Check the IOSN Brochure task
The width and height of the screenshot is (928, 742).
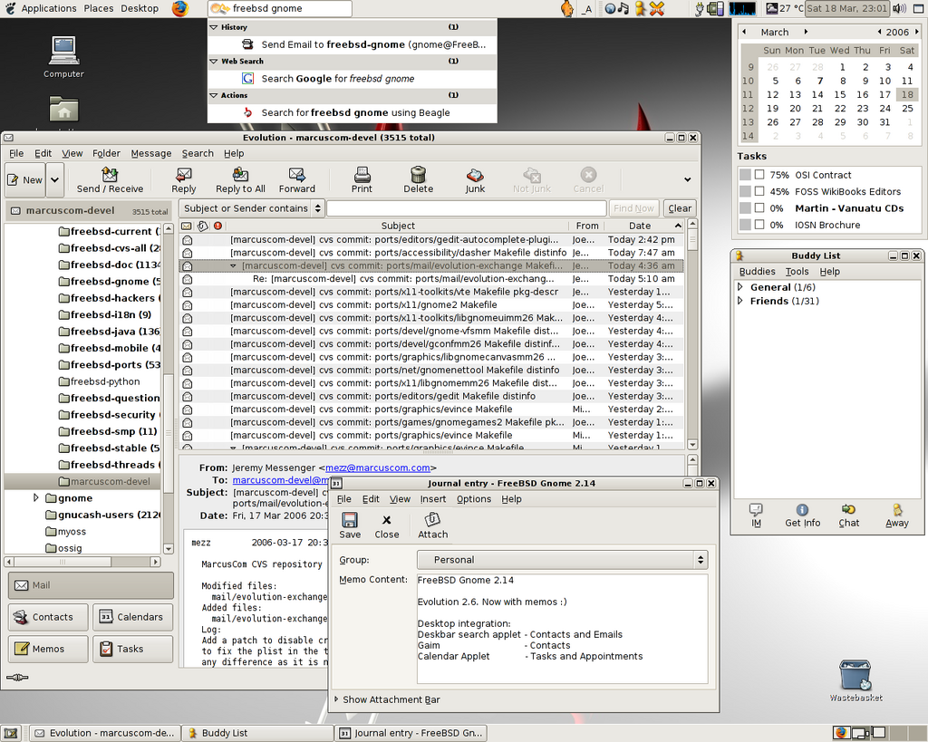click(x=759, y=225)
